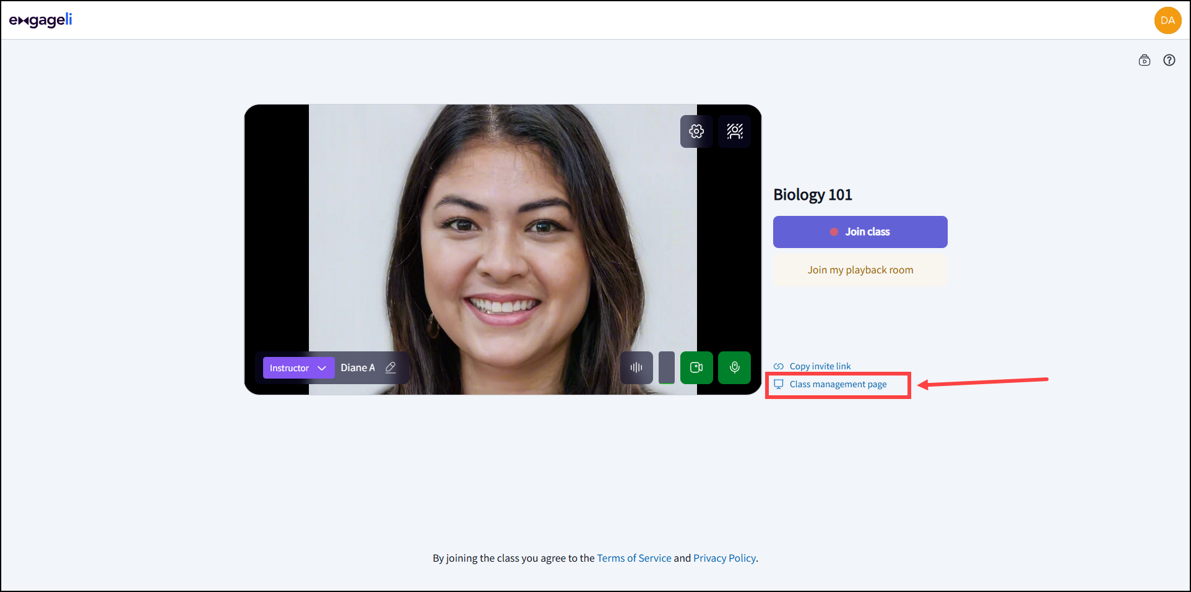The height and width of the screenshot is (592, 1191).
Task: Click the chain-link icon beside Copy invite link
Action: (779, 366)
